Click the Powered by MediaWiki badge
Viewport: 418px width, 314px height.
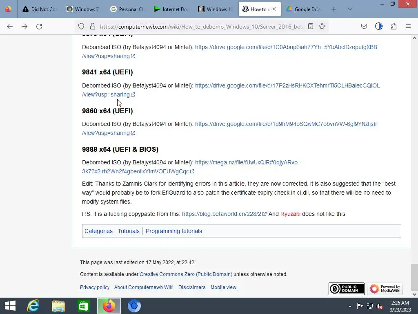coord(385,289)
